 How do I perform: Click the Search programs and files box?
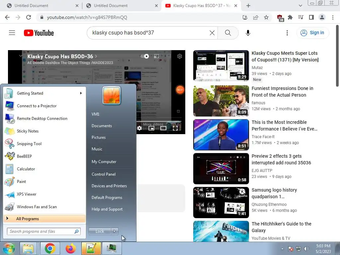pos(43,231)
